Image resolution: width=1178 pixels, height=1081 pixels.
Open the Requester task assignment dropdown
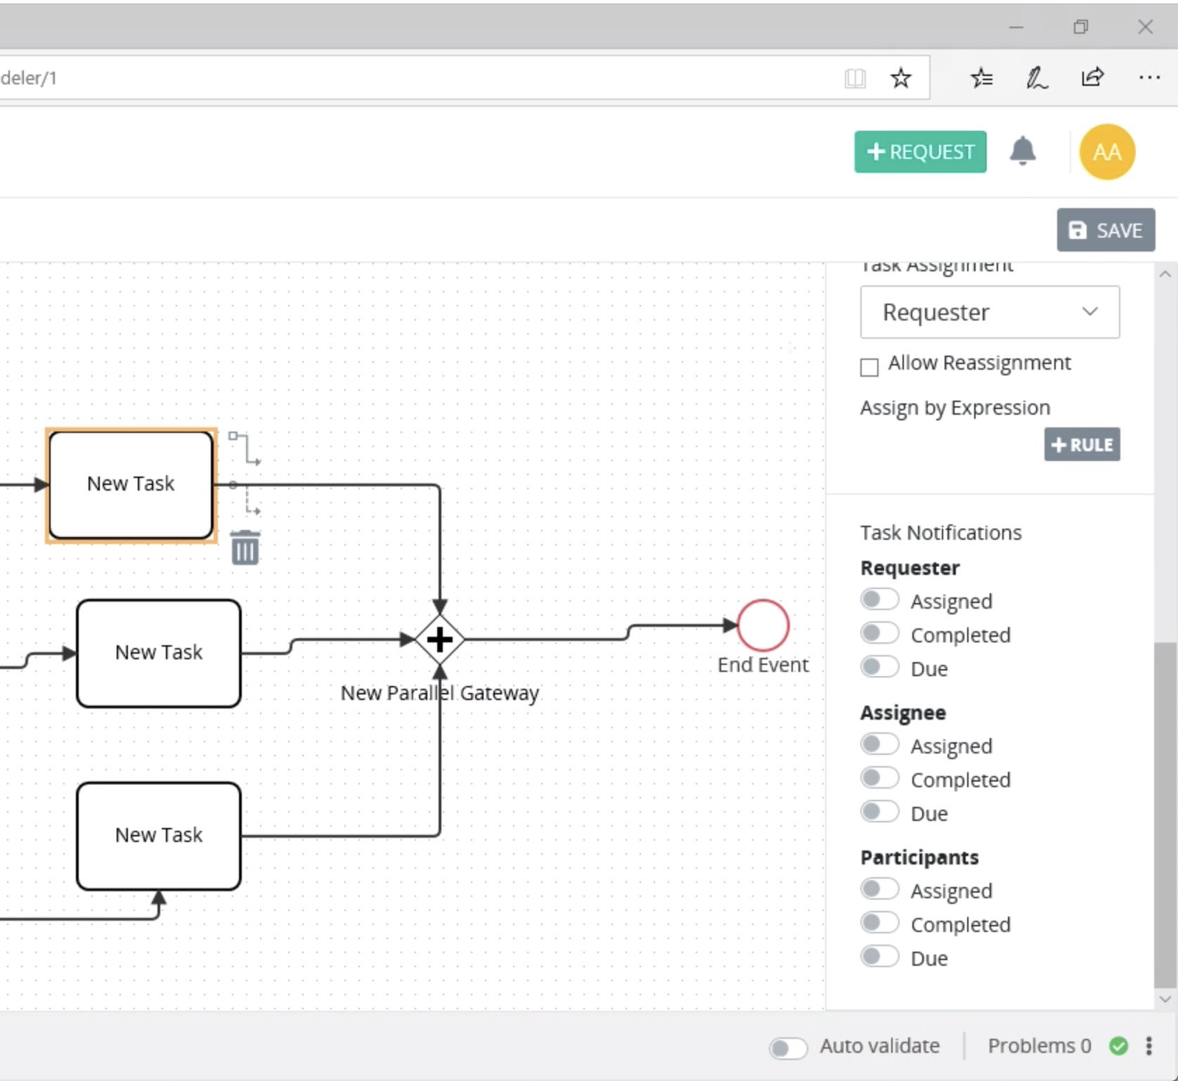pos(989,312)
